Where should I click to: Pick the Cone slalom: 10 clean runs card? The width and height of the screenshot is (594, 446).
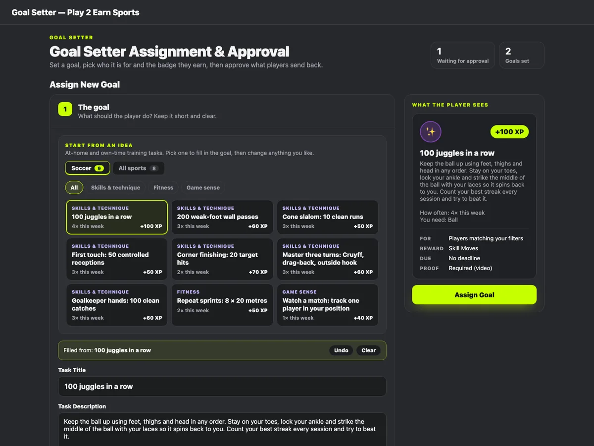point(328,217)
